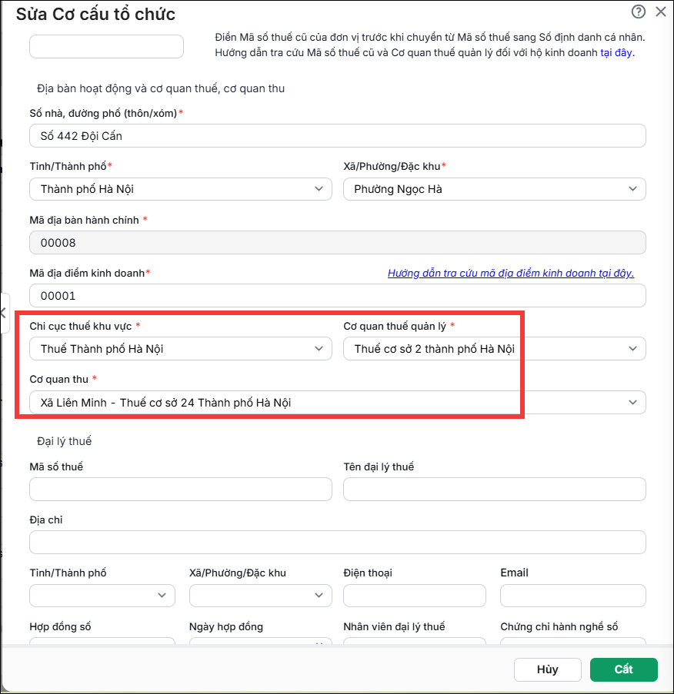Open the Xã/Phường Ngọc Hà dropdown
This screenshot has width=674, height=694.
click(x=494, y=189)
